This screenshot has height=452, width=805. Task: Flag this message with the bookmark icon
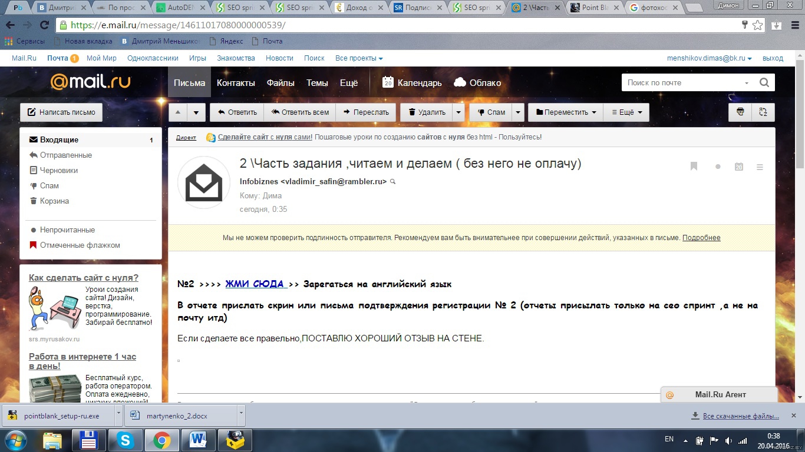coord(694,167)
